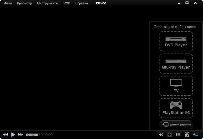Open the Справка menu

pyautogui.click(x=82, y=3)
